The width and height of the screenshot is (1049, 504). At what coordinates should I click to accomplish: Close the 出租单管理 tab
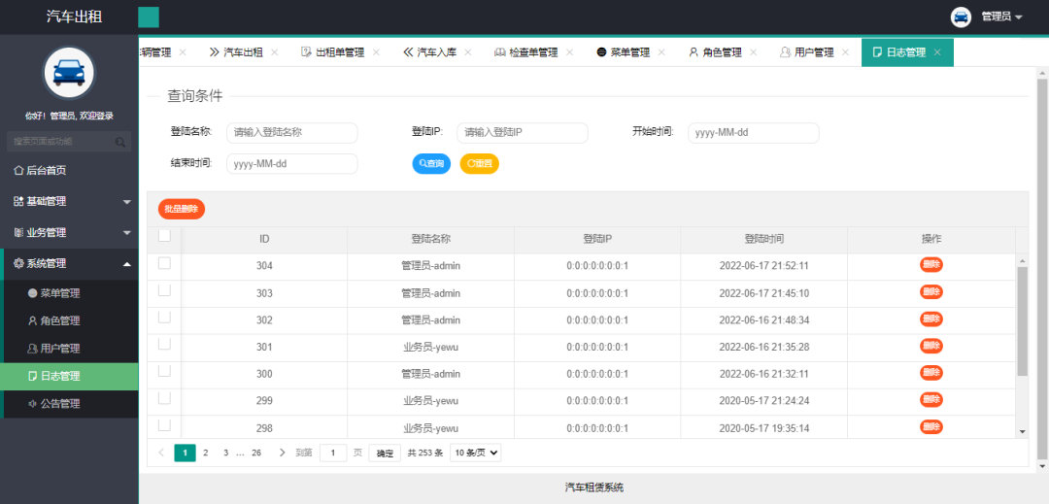point(376,52)
